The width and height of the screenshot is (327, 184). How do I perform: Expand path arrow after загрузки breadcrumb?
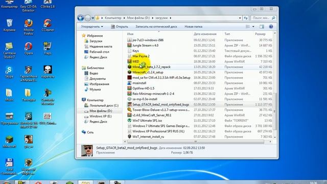(171, 18)
